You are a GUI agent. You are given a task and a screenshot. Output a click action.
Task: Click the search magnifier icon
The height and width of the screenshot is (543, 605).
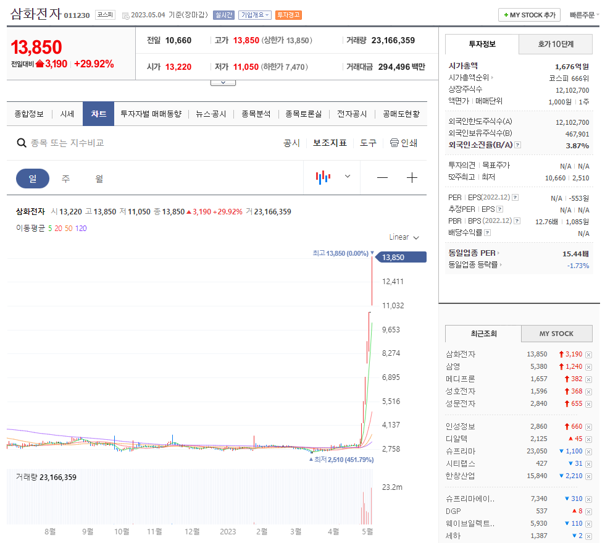point(22,143)
